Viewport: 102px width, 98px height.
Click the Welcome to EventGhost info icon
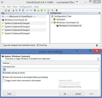point(3,16)
